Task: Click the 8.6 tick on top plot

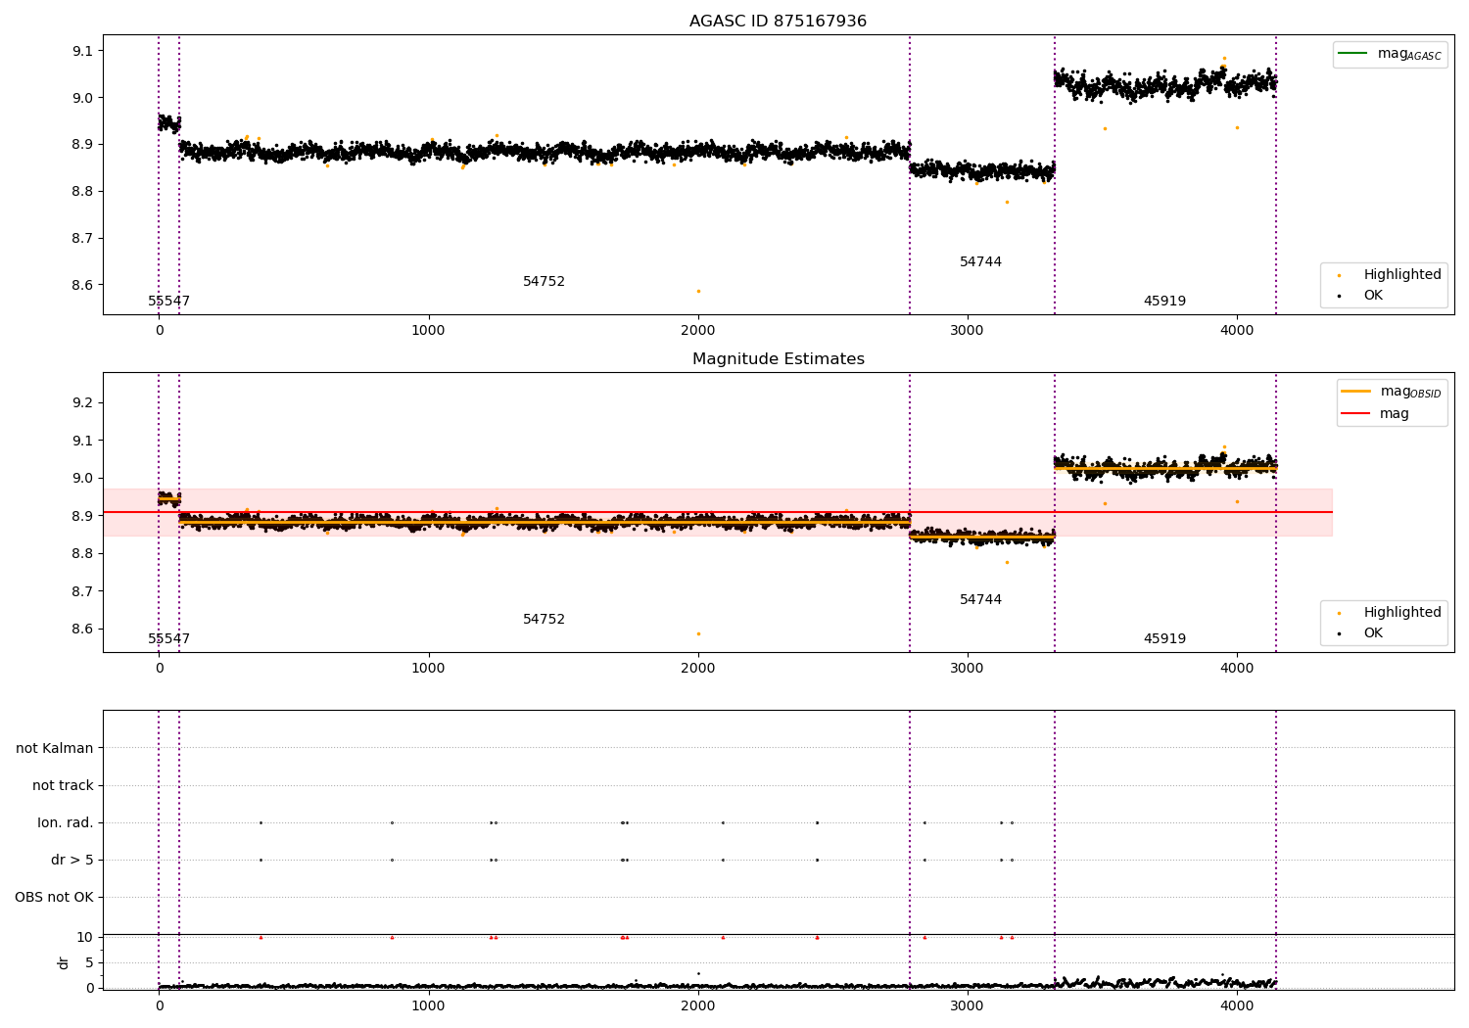Action: tap(84, 285)
